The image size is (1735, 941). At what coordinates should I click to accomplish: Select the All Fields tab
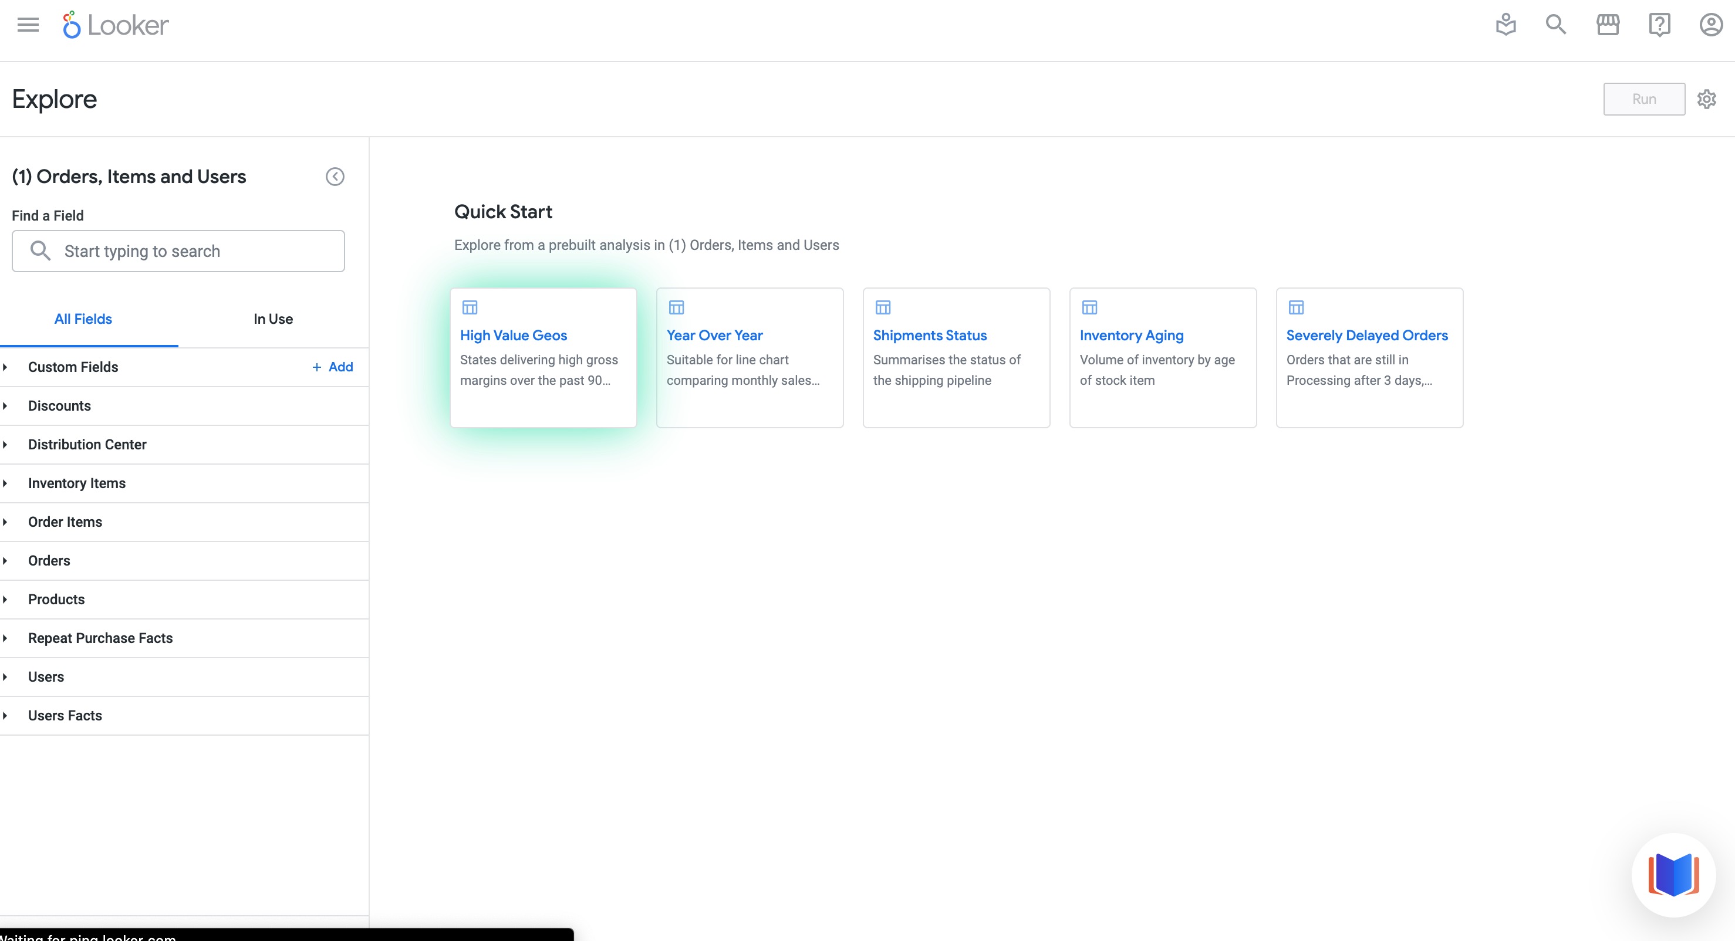[83, 319]
